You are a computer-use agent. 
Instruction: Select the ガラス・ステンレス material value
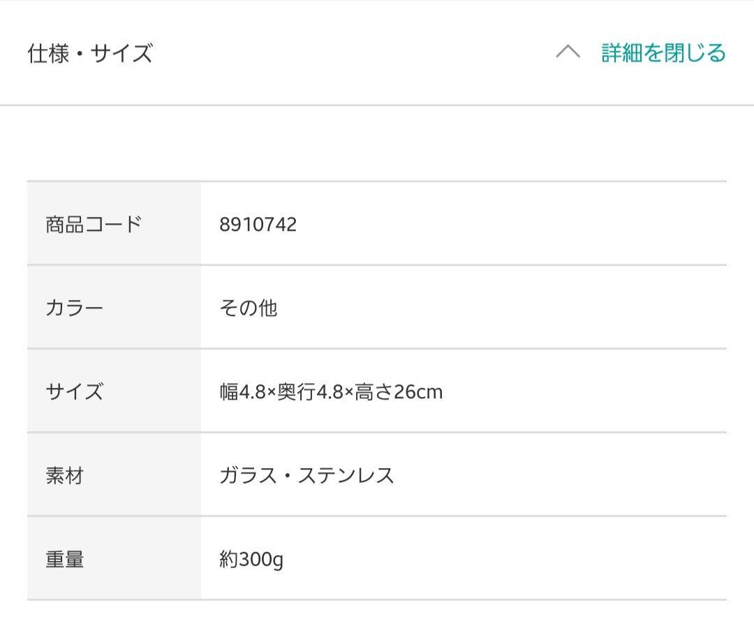[x=306, y=476]
